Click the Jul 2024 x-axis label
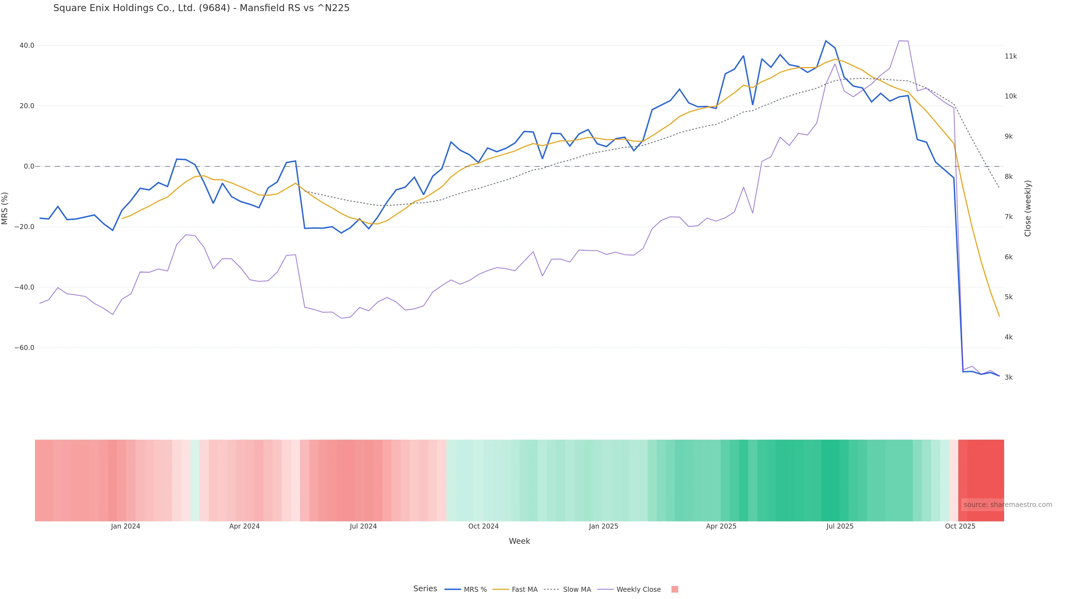The image size is (1066, 599). pos(363,526)
